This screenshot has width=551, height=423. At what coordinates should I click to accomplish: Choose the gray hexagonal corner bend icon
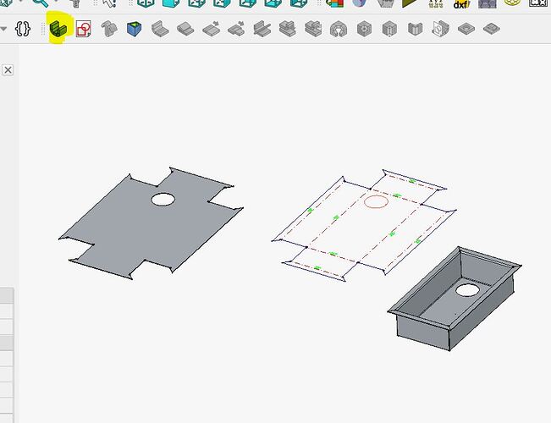[x=364, y=29]
